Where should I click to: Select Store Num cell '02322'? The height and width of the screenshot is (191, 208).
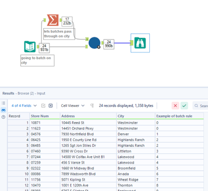click(45, 168)
